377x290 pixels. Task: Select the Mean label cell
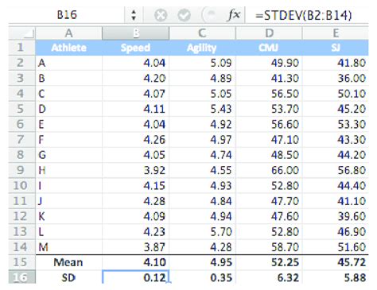(68, 262)
